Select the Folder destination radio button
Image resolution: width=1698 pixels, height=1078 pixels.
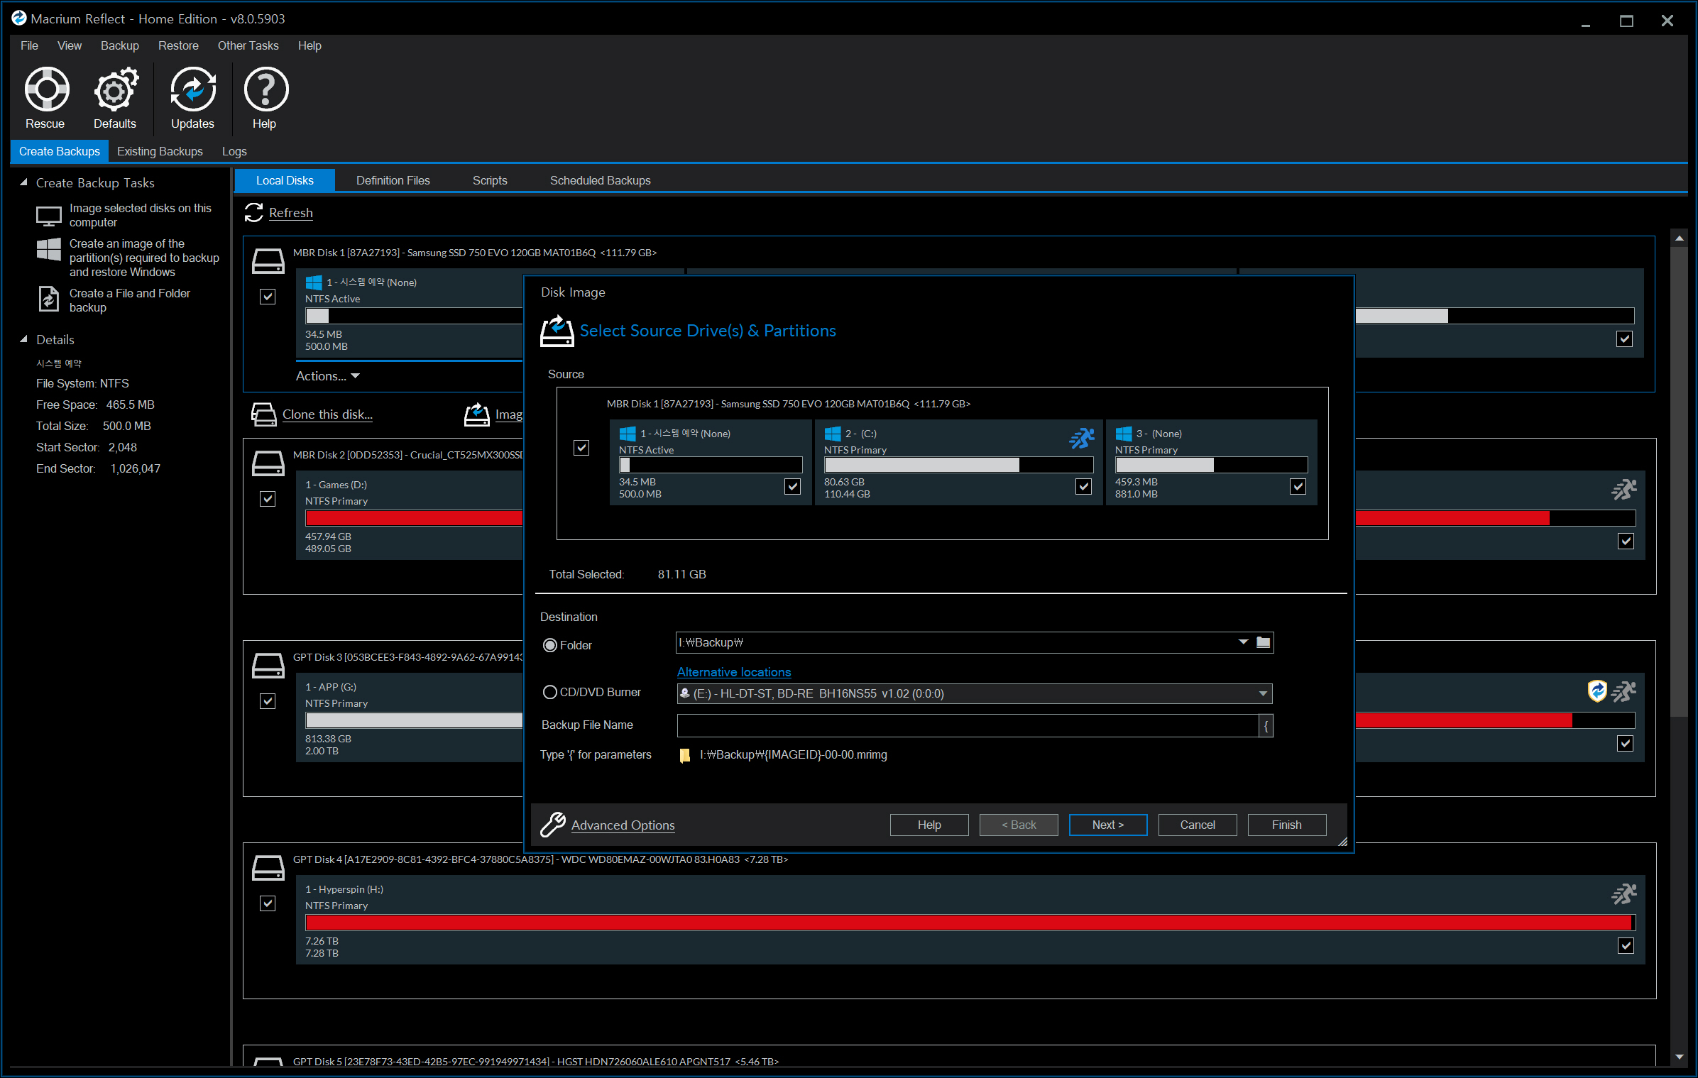(550, 645)
